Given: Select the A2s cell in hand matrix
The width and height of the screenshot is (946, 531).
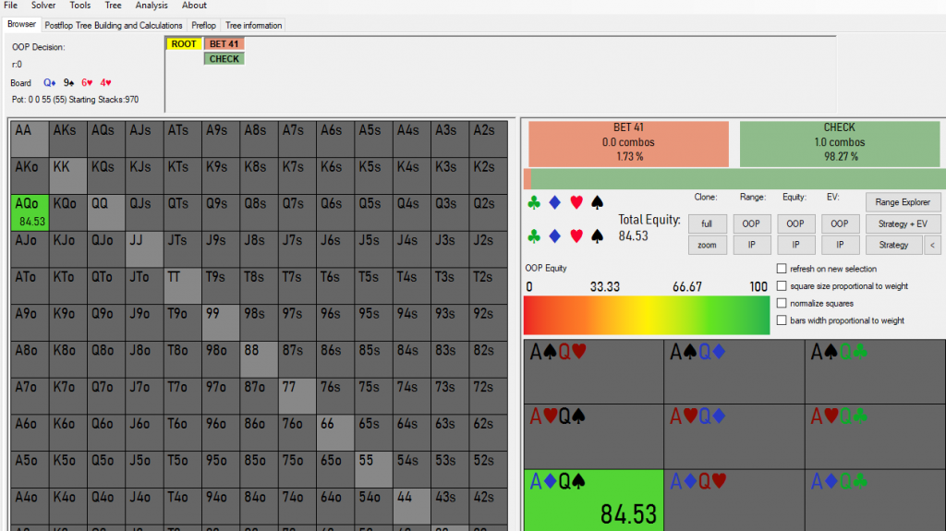Looking at the screenshot, I should click(x=488, y=139).
